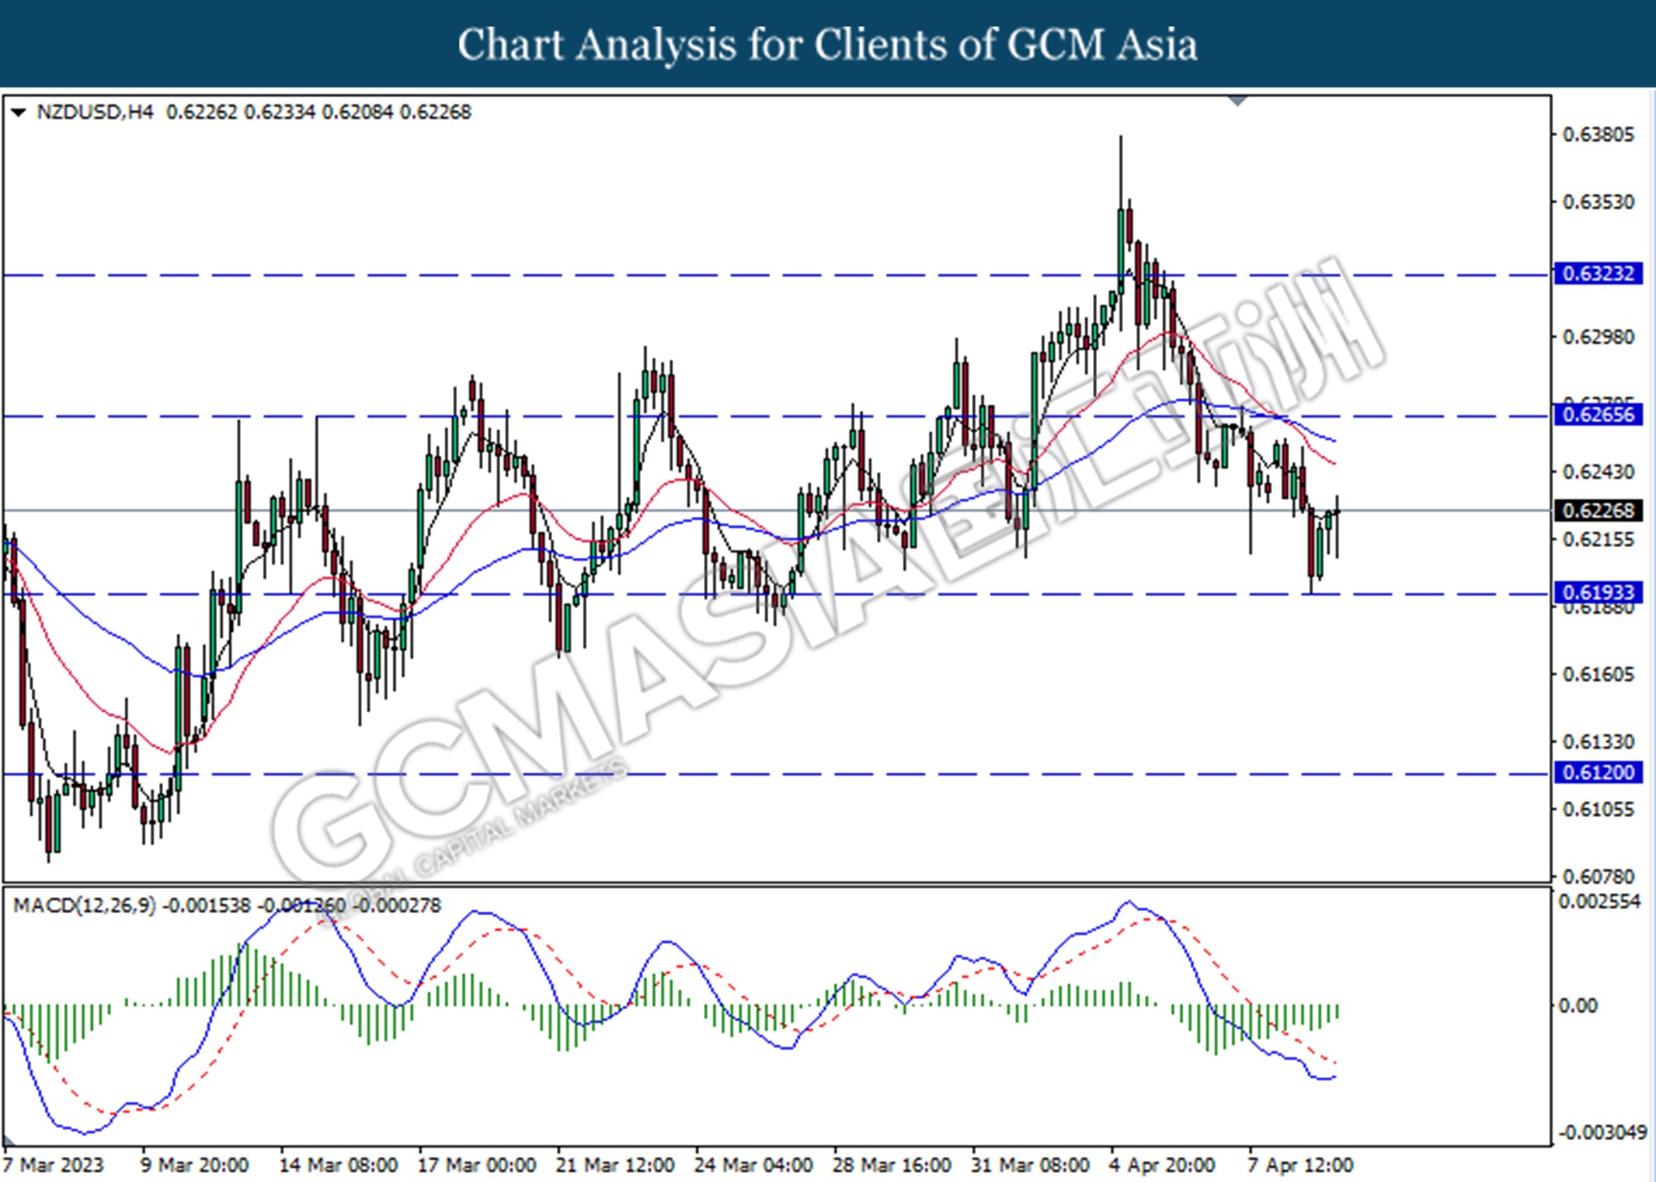
Task: Click the 0.61330 price axis value
Action: pyautogui.click(x=1598, y=742)
